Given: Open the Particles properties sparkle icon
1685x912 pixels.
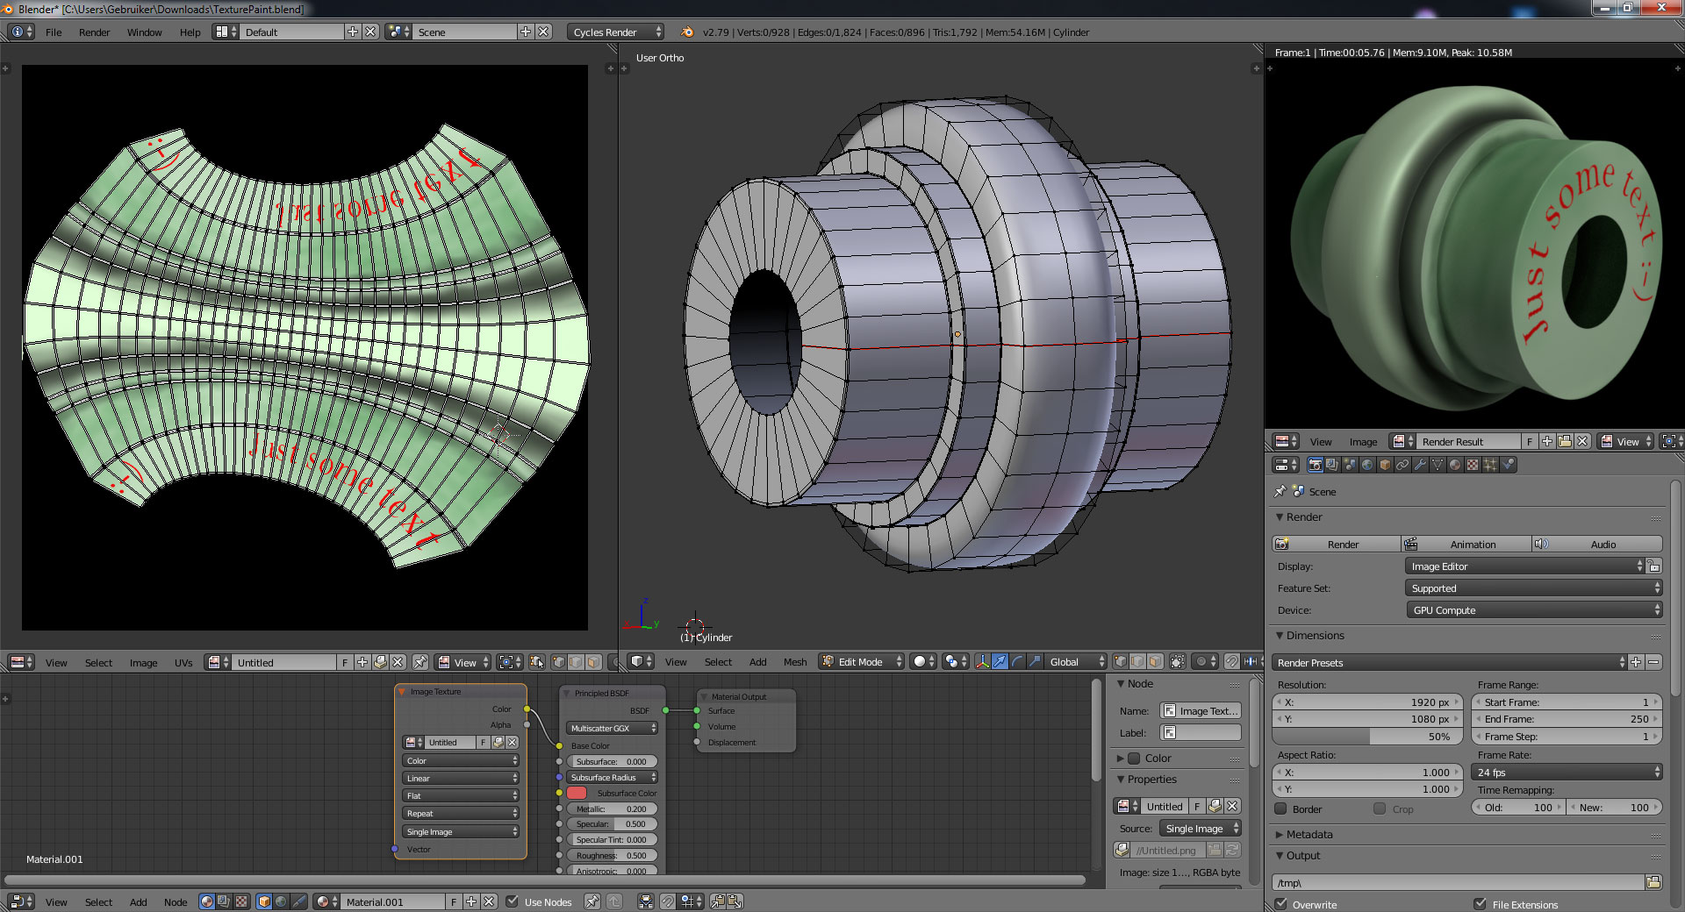Looking at the screenshot, I should [1490, 465].
